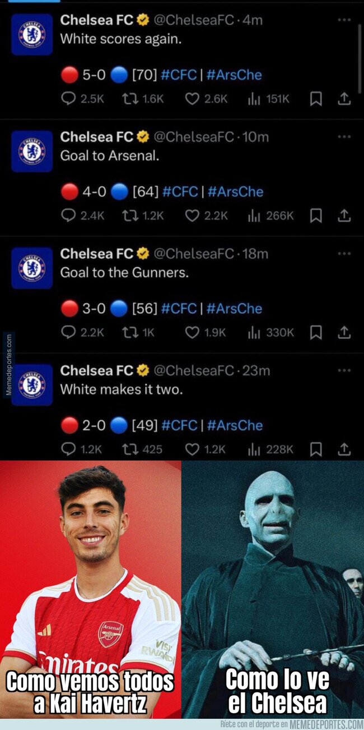The image size is (364, 730).
Task: Open the #CFC hashtag in the 4-0 tweet
Action: click(180, 191)
